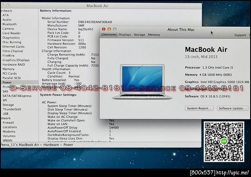Image resolution: width=251 pixels, height=177 pixels.
Task: Click the MacBook Air laptop picture
Action: pyautogui.click(x=142, y=81)
